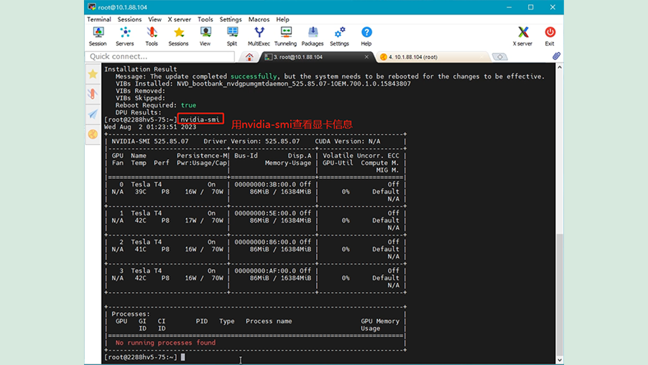Image resolution: width=648 pixels, height=365 pixels.
Task: Click 'NVIDIA-SMI 525.85.07' header text
Action: (x=150, y=141)
